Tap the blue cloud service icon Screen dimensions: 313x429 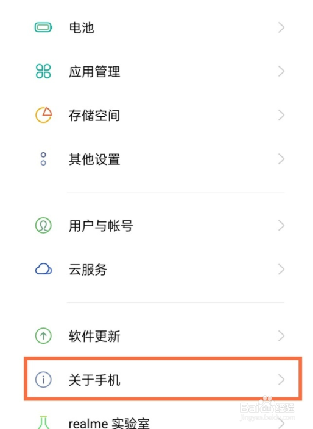[x=43, y=269]
